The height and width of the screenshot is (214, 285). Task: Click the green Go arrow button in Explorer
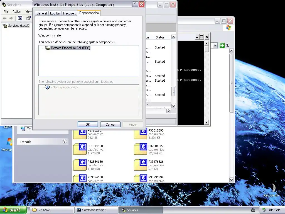click(x=222, y=45)
